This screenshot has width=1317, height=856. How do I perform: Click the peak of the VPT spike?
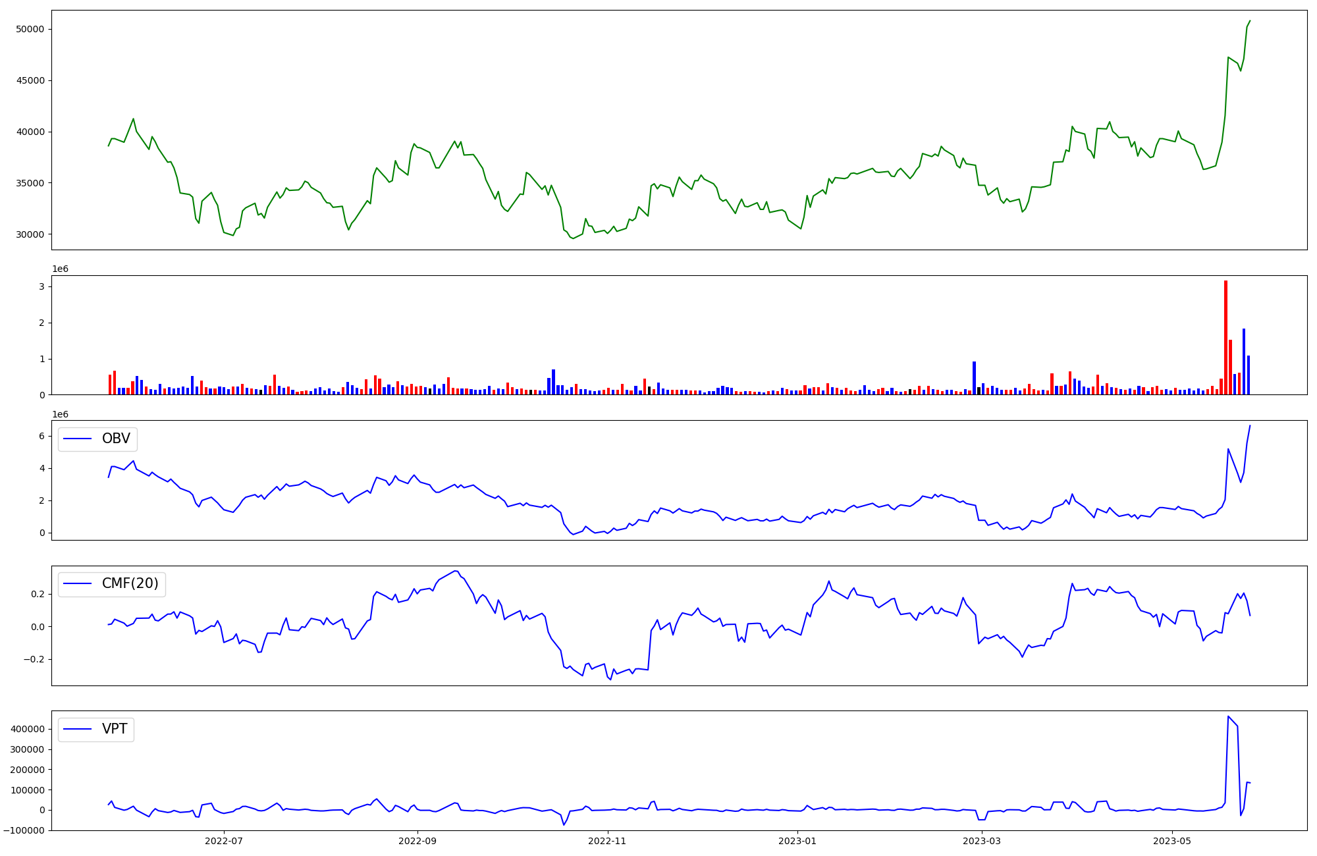click(1228, 716)
